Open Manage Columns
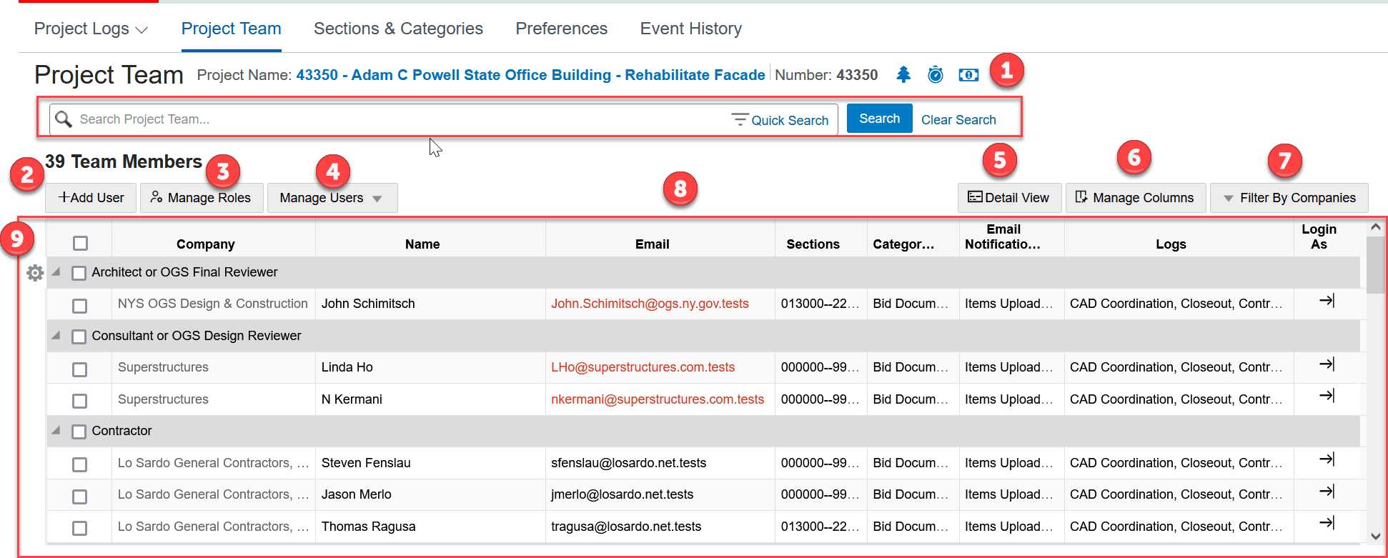1388x558 pixels. point(1135,198)
